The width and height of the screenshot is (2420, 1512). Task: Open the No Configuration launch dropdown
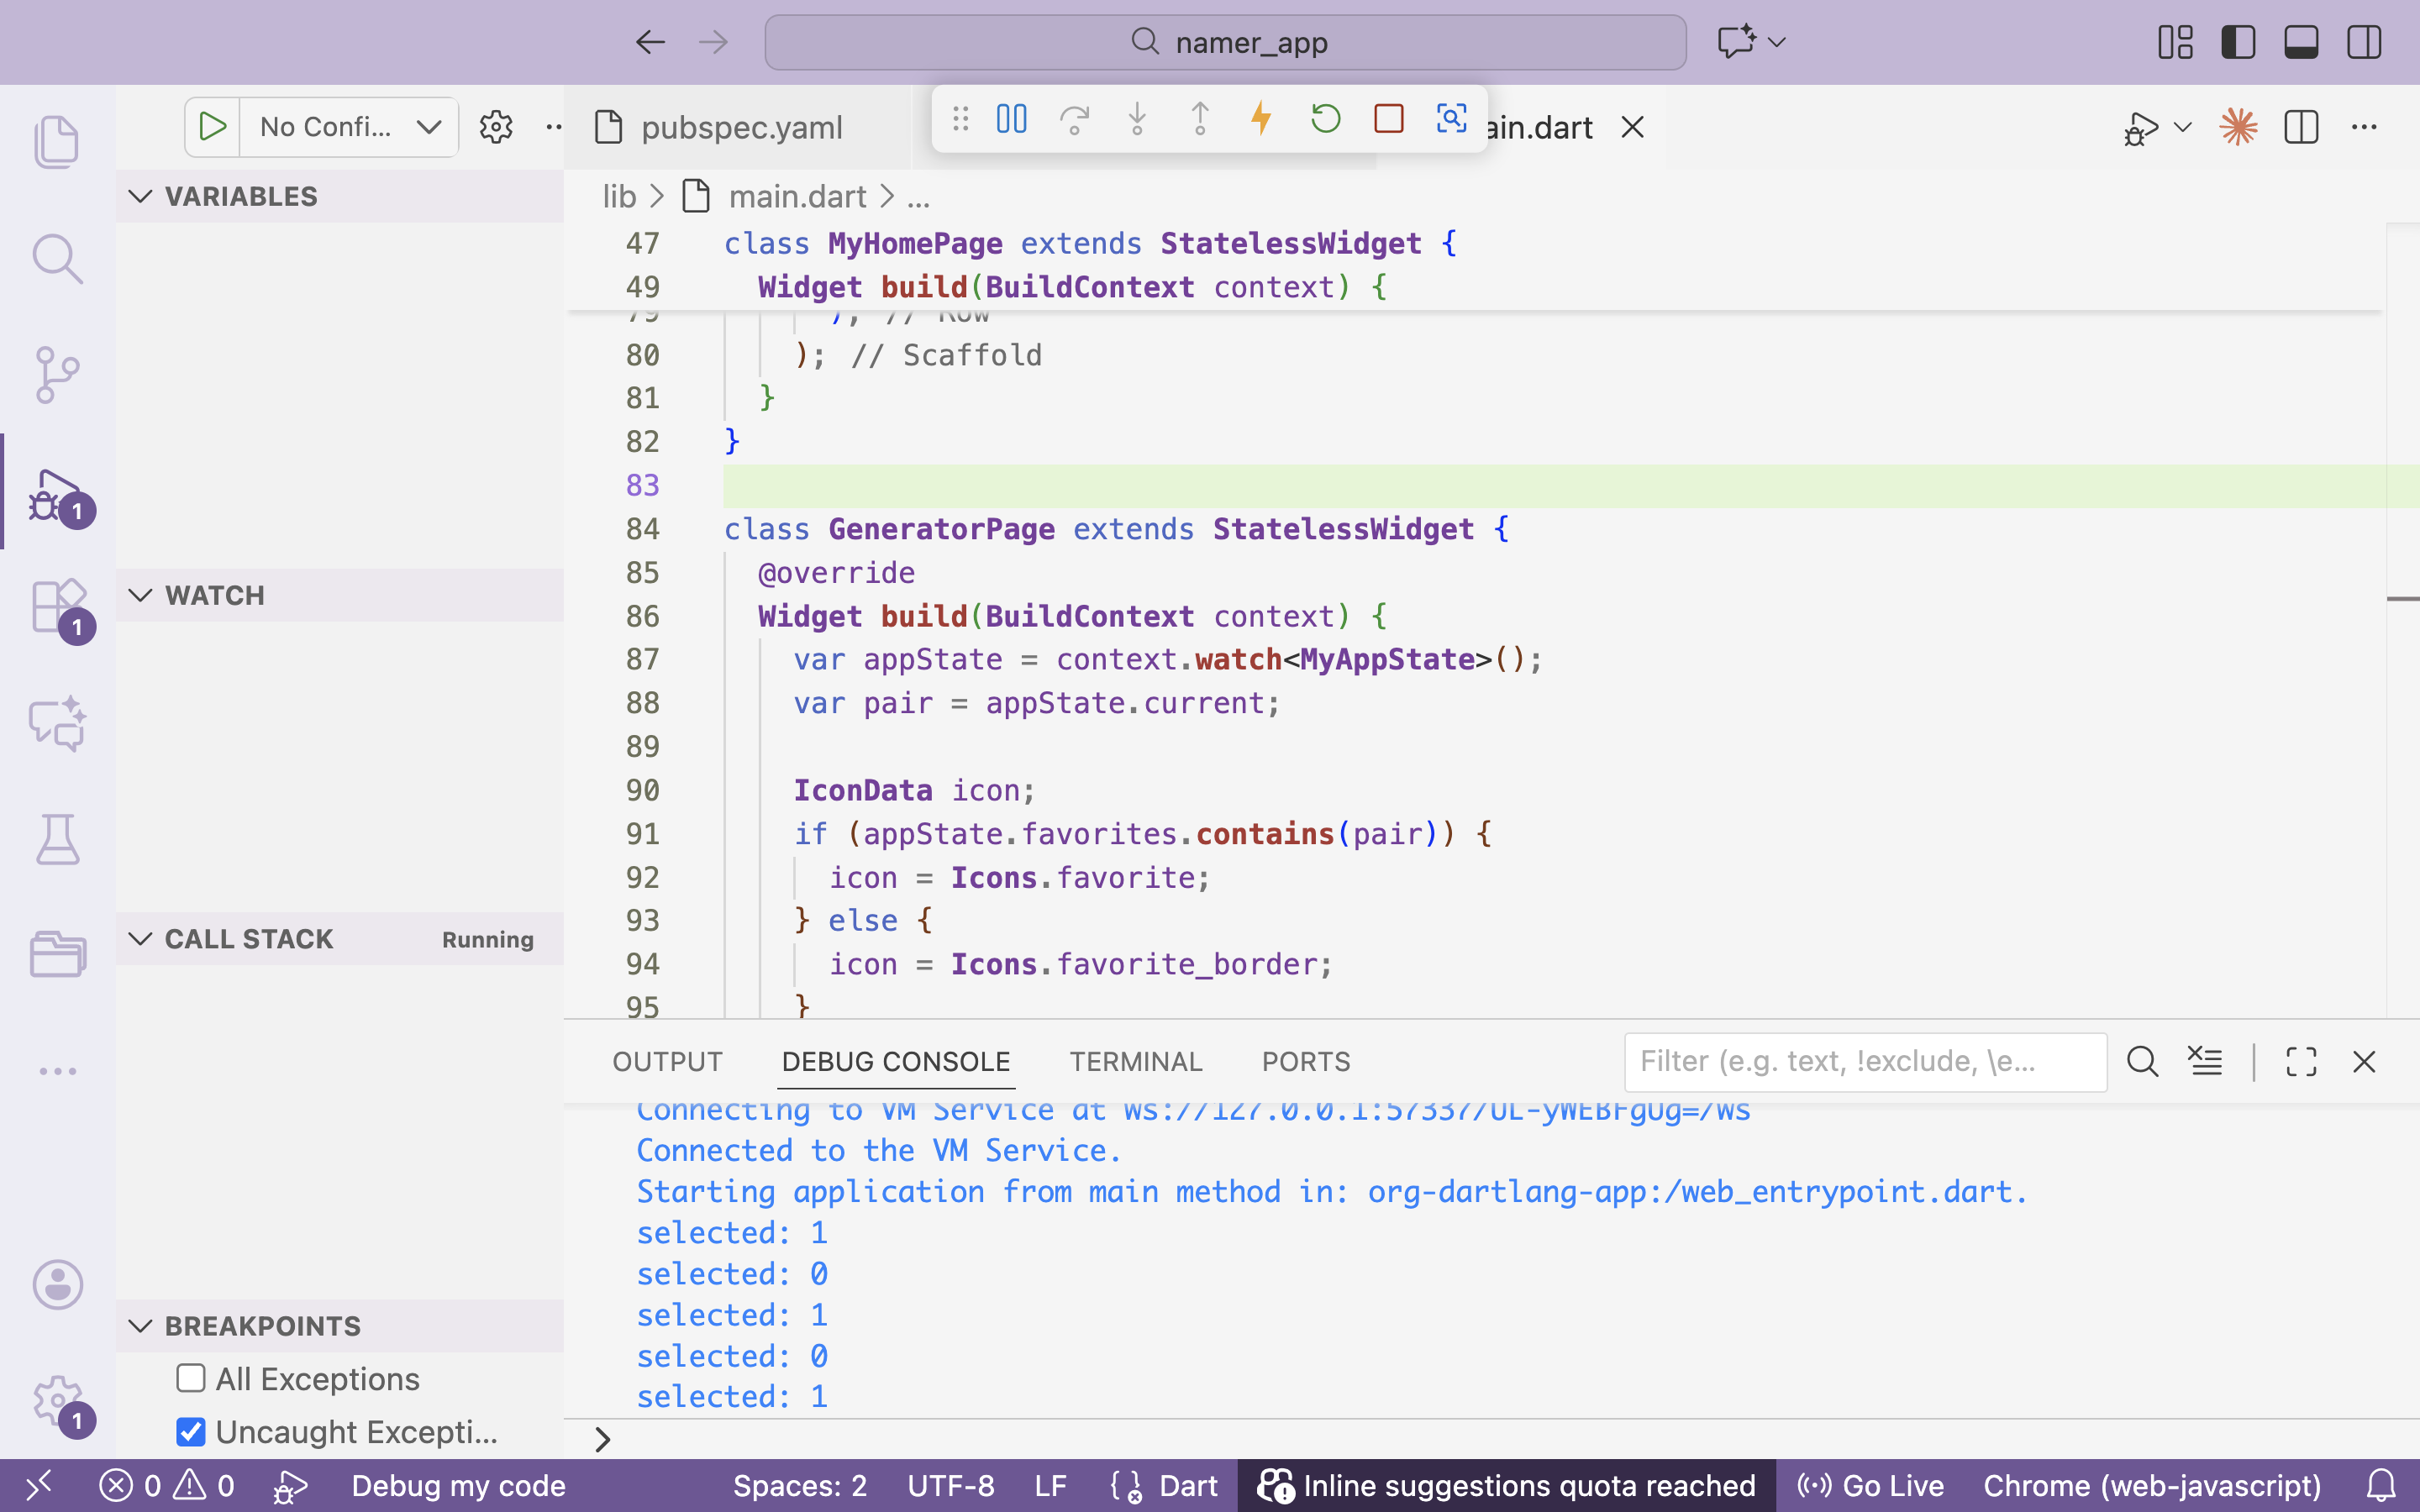(349, 127)
